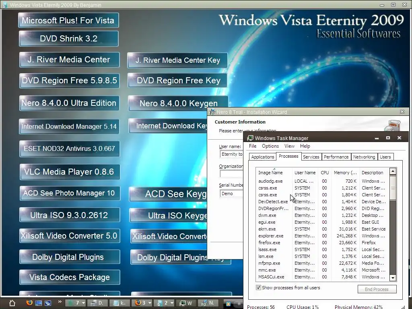The height and width of the screenshot is (309, 412).
Task: Switch to Nero 'N.' taskbar button
Action: click(208, 303)
